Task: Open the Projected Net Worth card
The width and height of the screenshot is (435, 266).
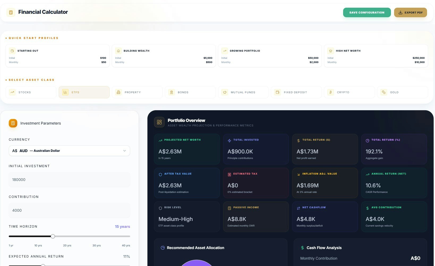Action: click(187, 149)
